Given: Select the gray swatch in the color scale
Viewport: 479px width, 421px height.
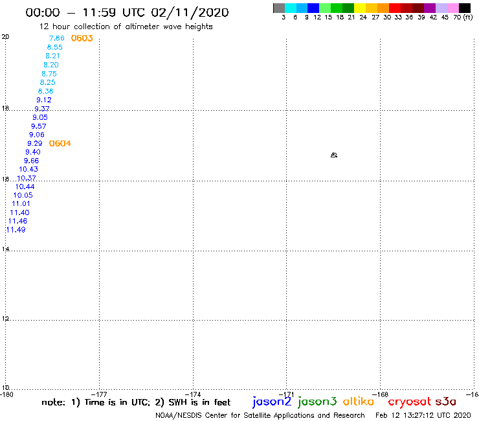Looking at the screenshot, I should (279, 8).
